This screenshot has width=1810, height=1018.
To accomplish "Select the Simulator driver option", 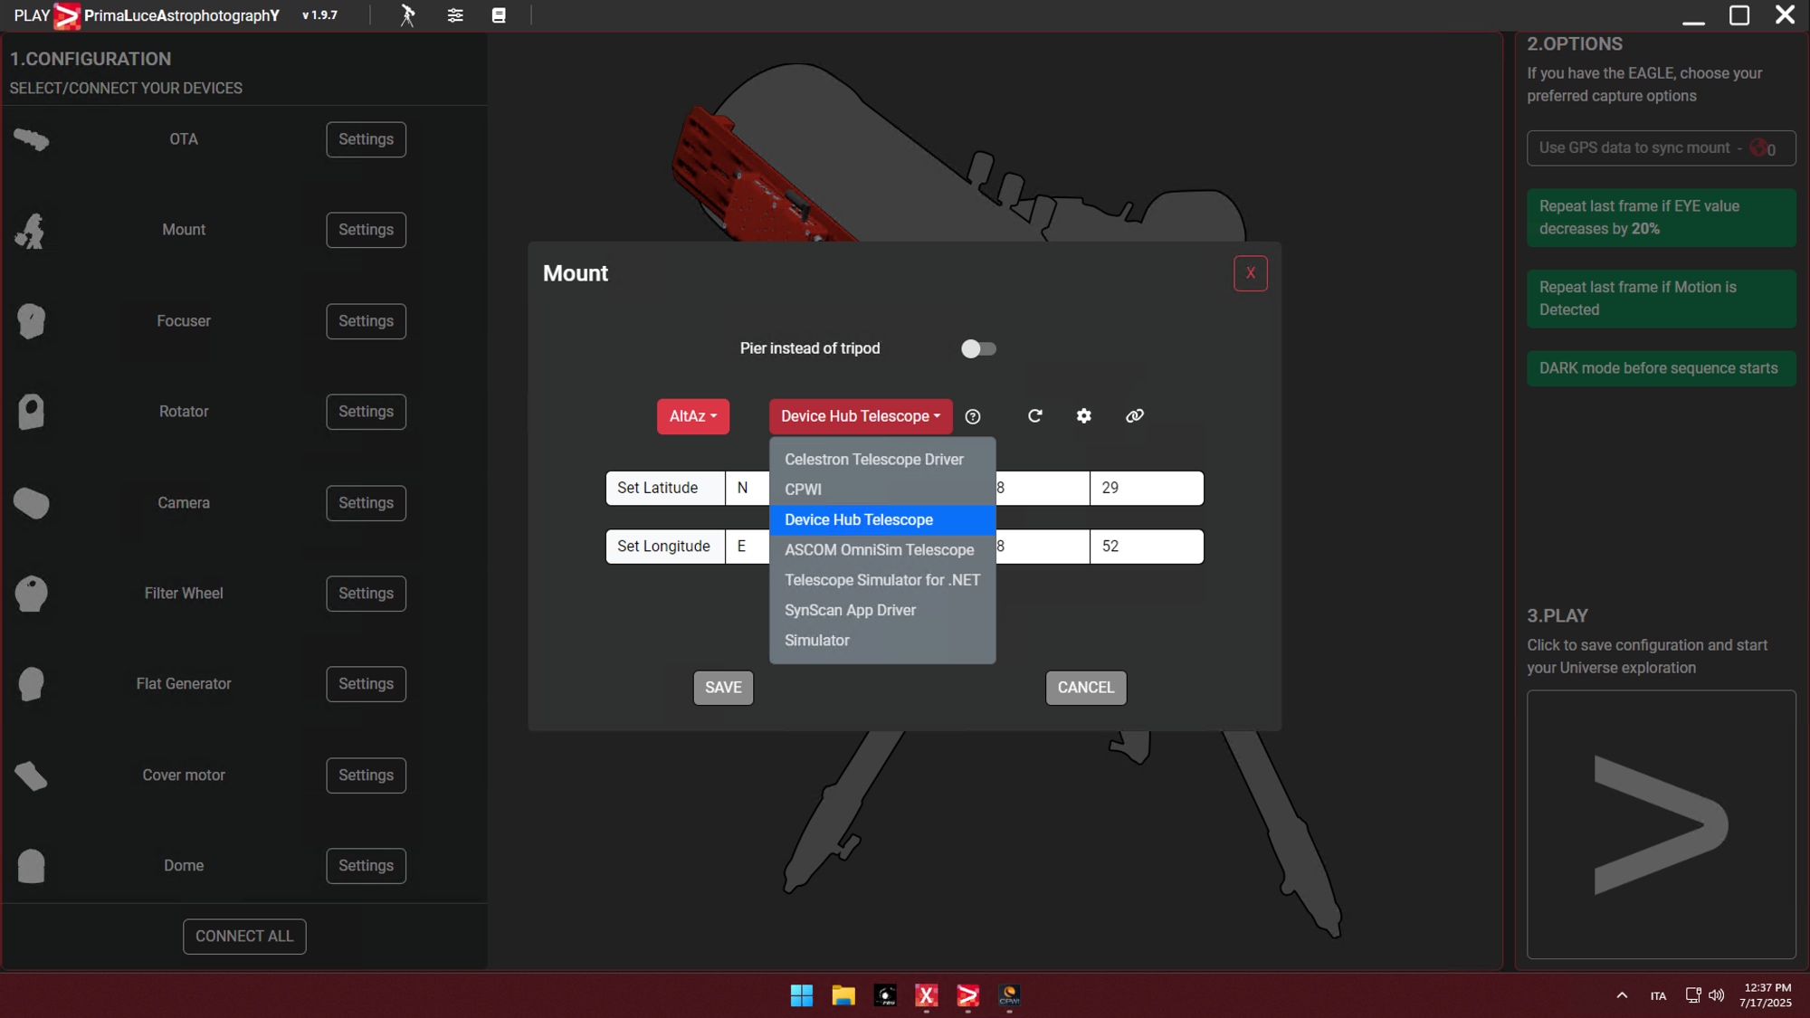I will click(882, 641).
